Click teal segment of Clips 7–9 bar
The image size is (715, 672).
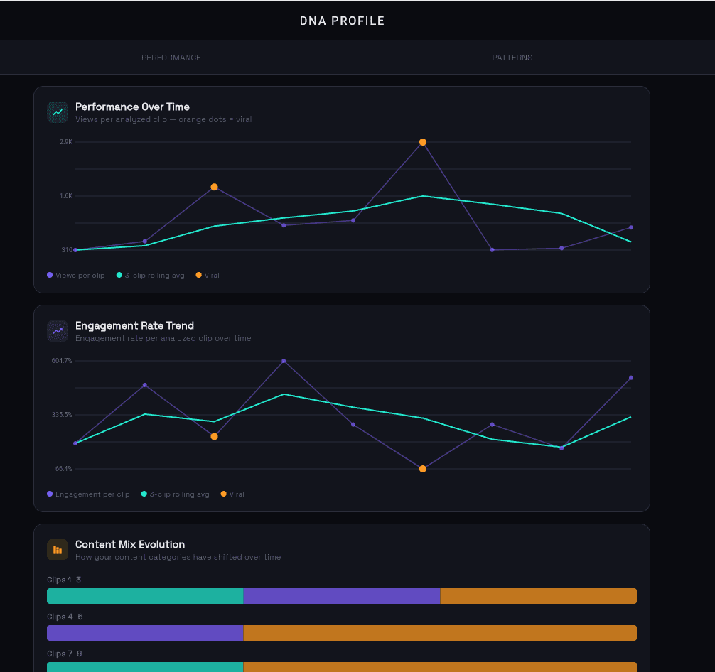tap(145, 667)
